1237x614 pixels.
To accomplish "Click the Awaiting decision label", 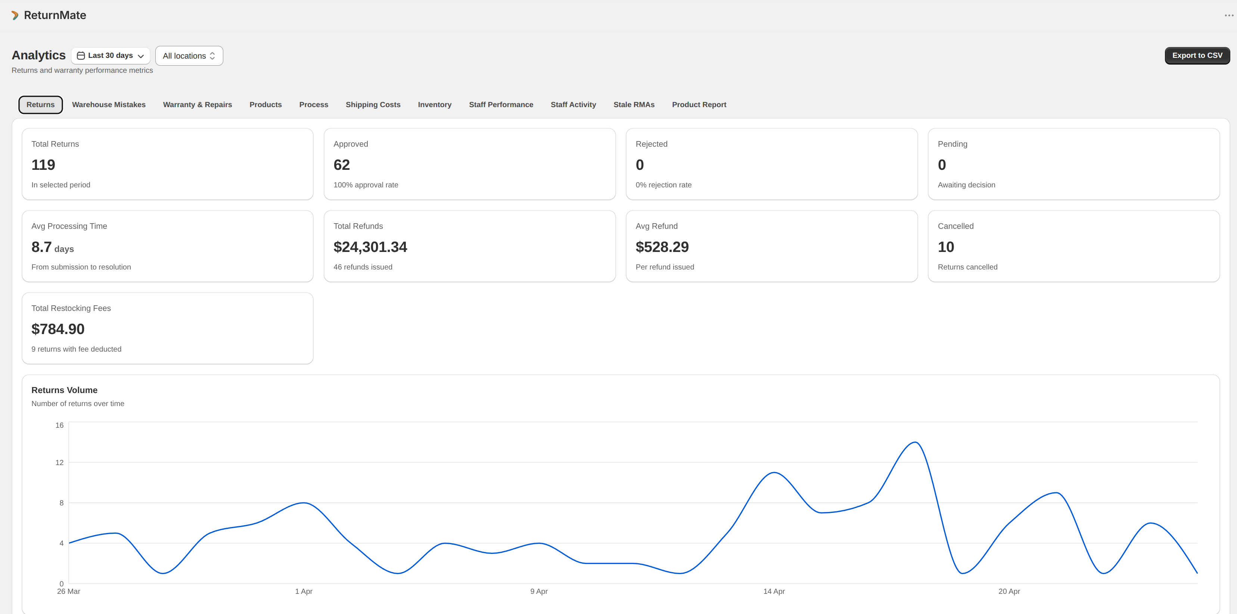I will pyautogui.click(x=966, y=185).
